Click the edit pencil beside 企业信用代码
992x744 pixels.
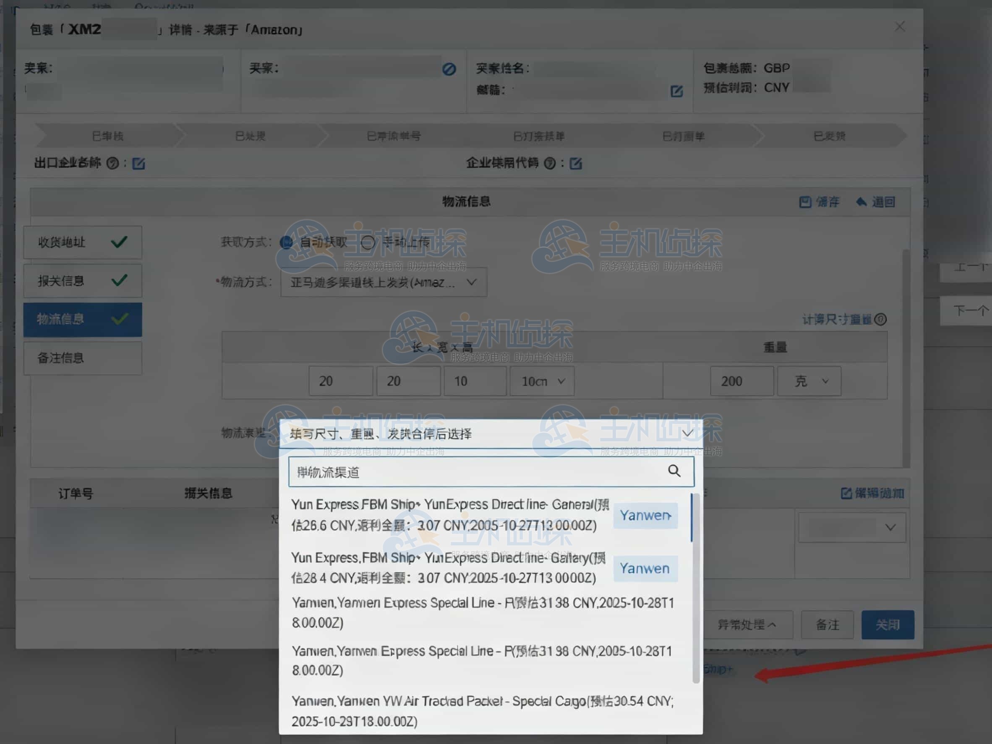tap(577, 164)
